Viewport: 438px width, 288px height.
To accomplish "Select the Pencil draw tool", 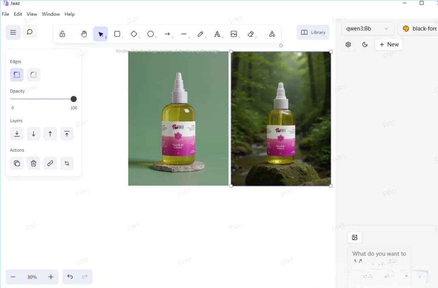I will (201, 34).
